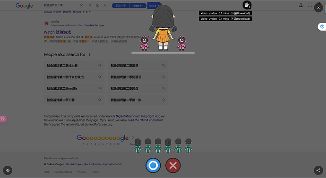
Task: Go to Google home via the logo
Action: (x=24, y=6)
